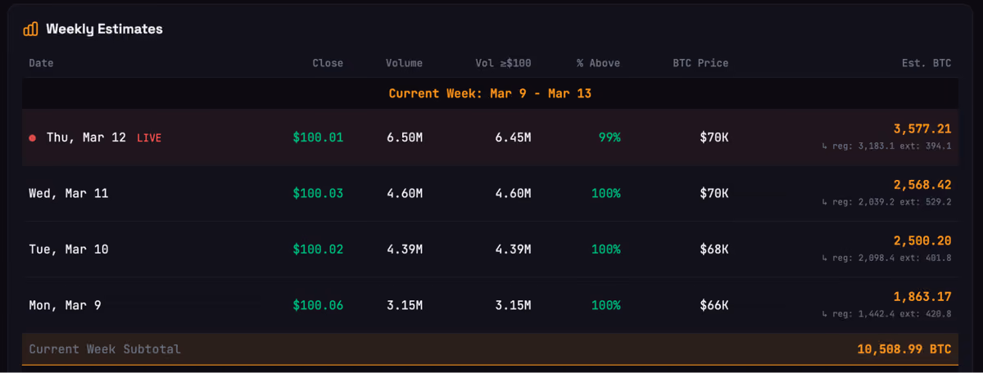Screen dimensions: 983x373
Task: Click the $100.06 close price
Action: pos(318,305)
